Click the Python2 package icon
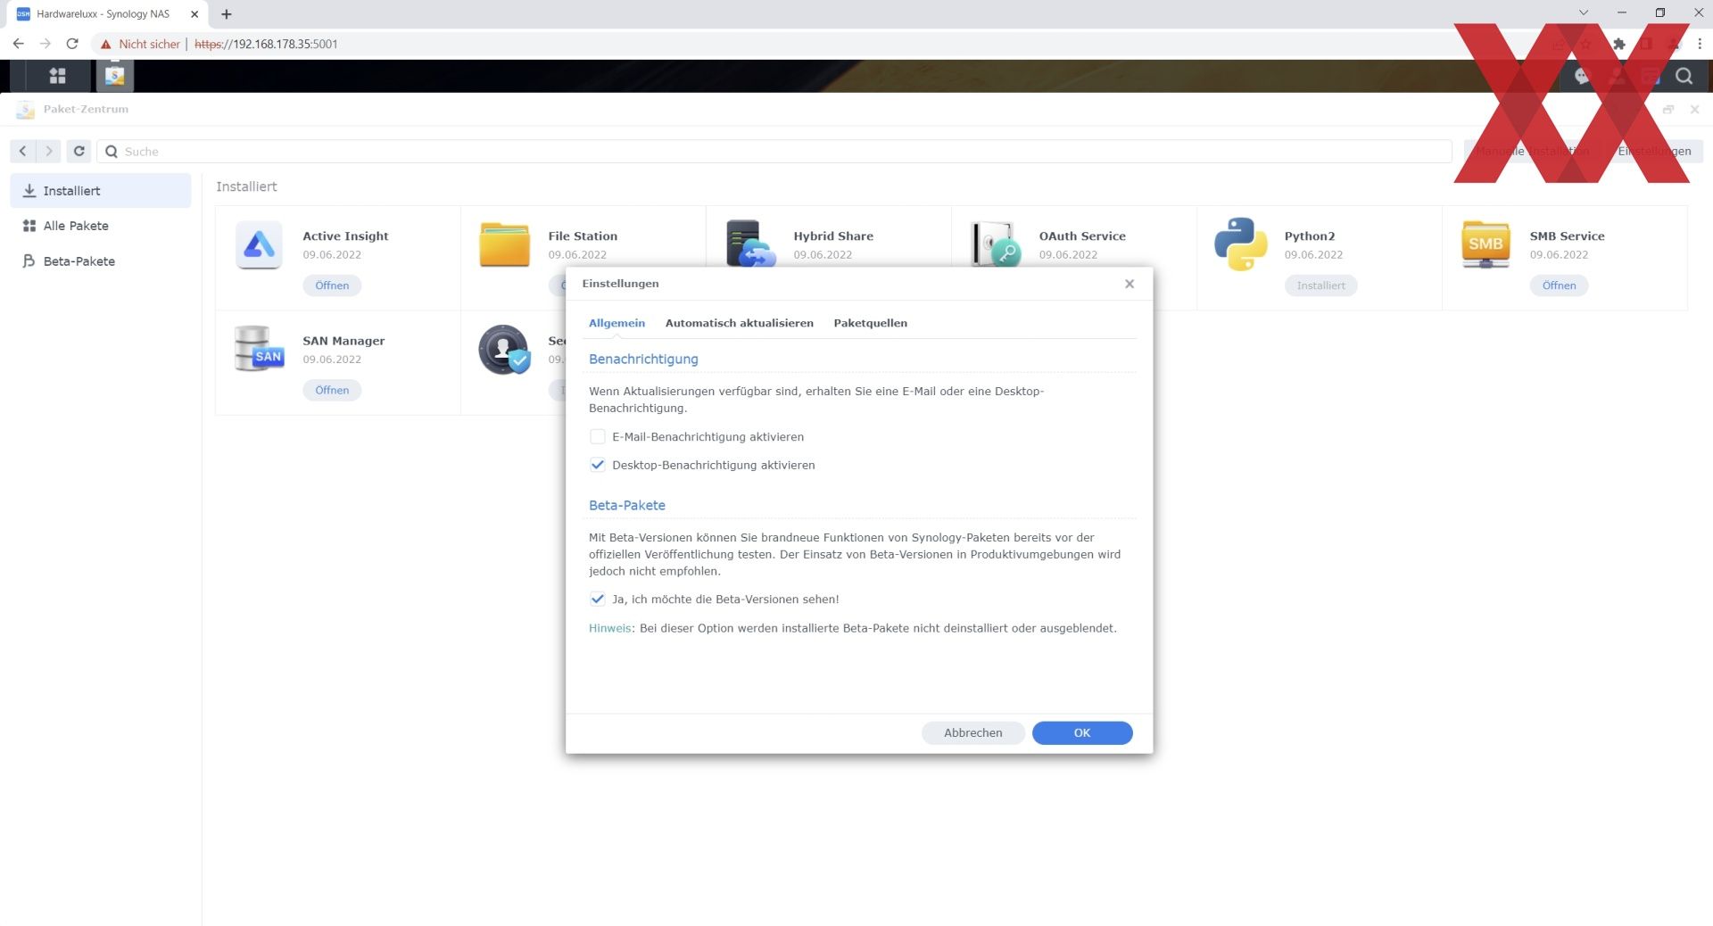The image size is (1713, 926). tap(1241, 244)
